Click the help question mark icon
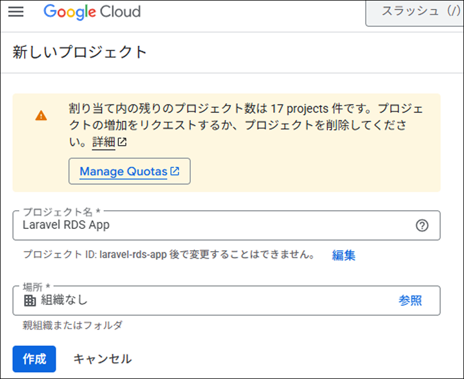Screen dimensions: 464x379 point(422,225)
